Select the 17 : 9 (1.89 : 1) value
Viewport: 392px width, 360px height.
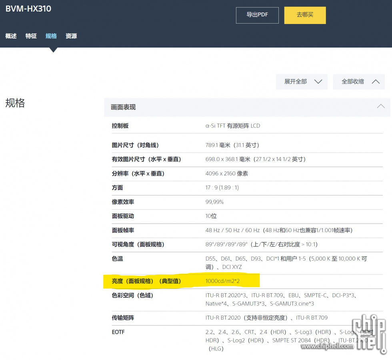coord(222,187)
